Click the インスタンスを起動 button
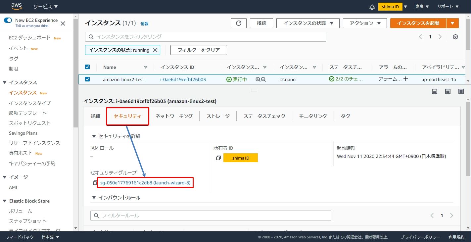471x242 pixels. pos(418,23)
